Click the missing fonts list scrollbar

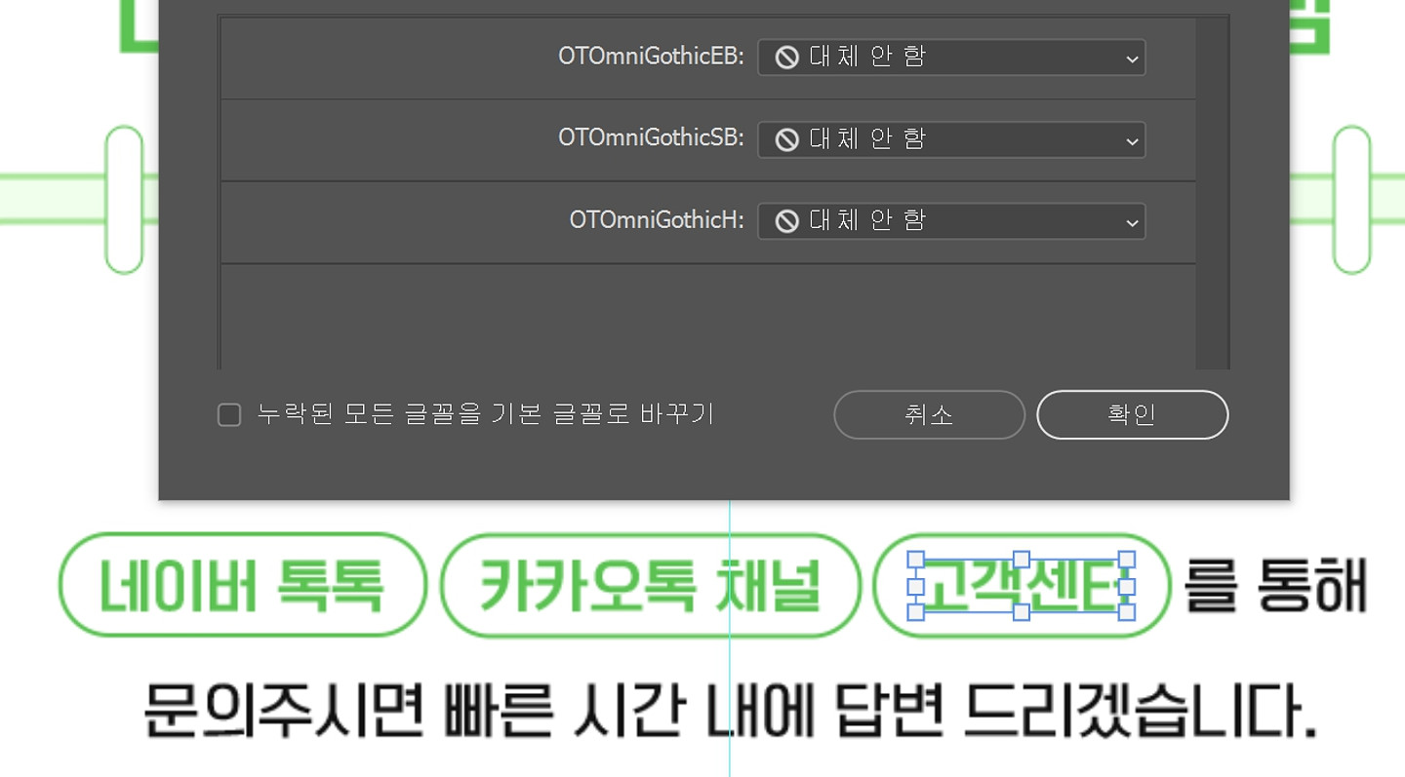(1212, 193)
